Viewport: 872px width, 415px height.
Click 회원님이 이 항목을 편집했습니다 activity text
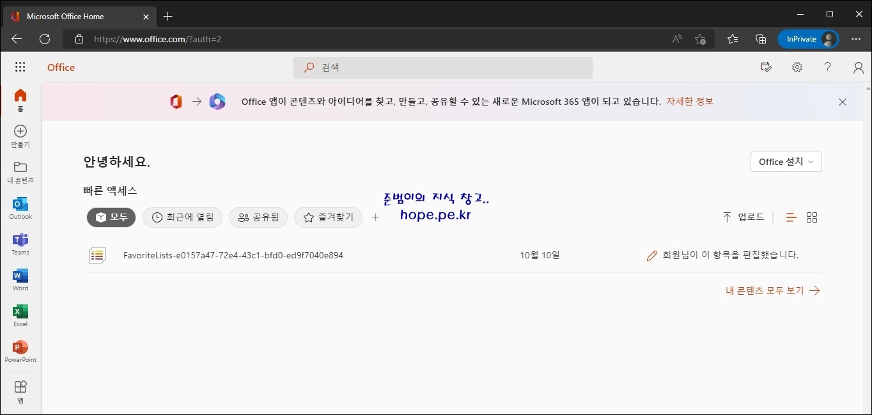(730, 255)
